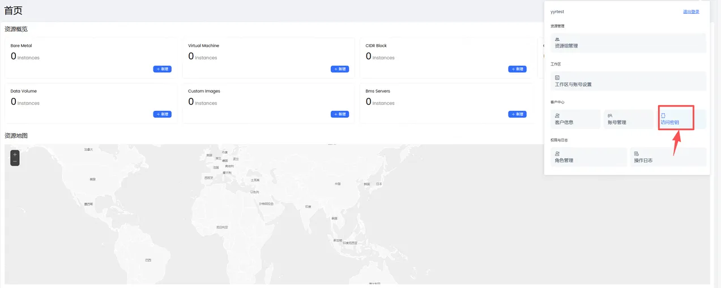Click the Data Volume card title

(24, 91)
